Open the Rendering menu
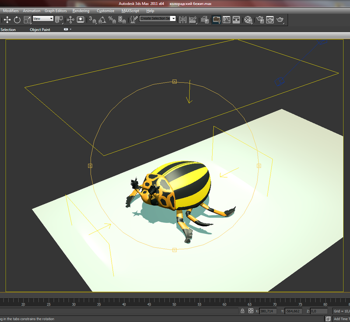350x322 pixels. pos(81,10)
